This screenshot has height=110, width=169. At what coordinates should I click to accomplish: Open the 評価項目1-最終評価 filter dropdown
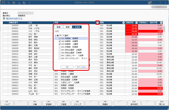pyautogui.click(x=161, y=23)
